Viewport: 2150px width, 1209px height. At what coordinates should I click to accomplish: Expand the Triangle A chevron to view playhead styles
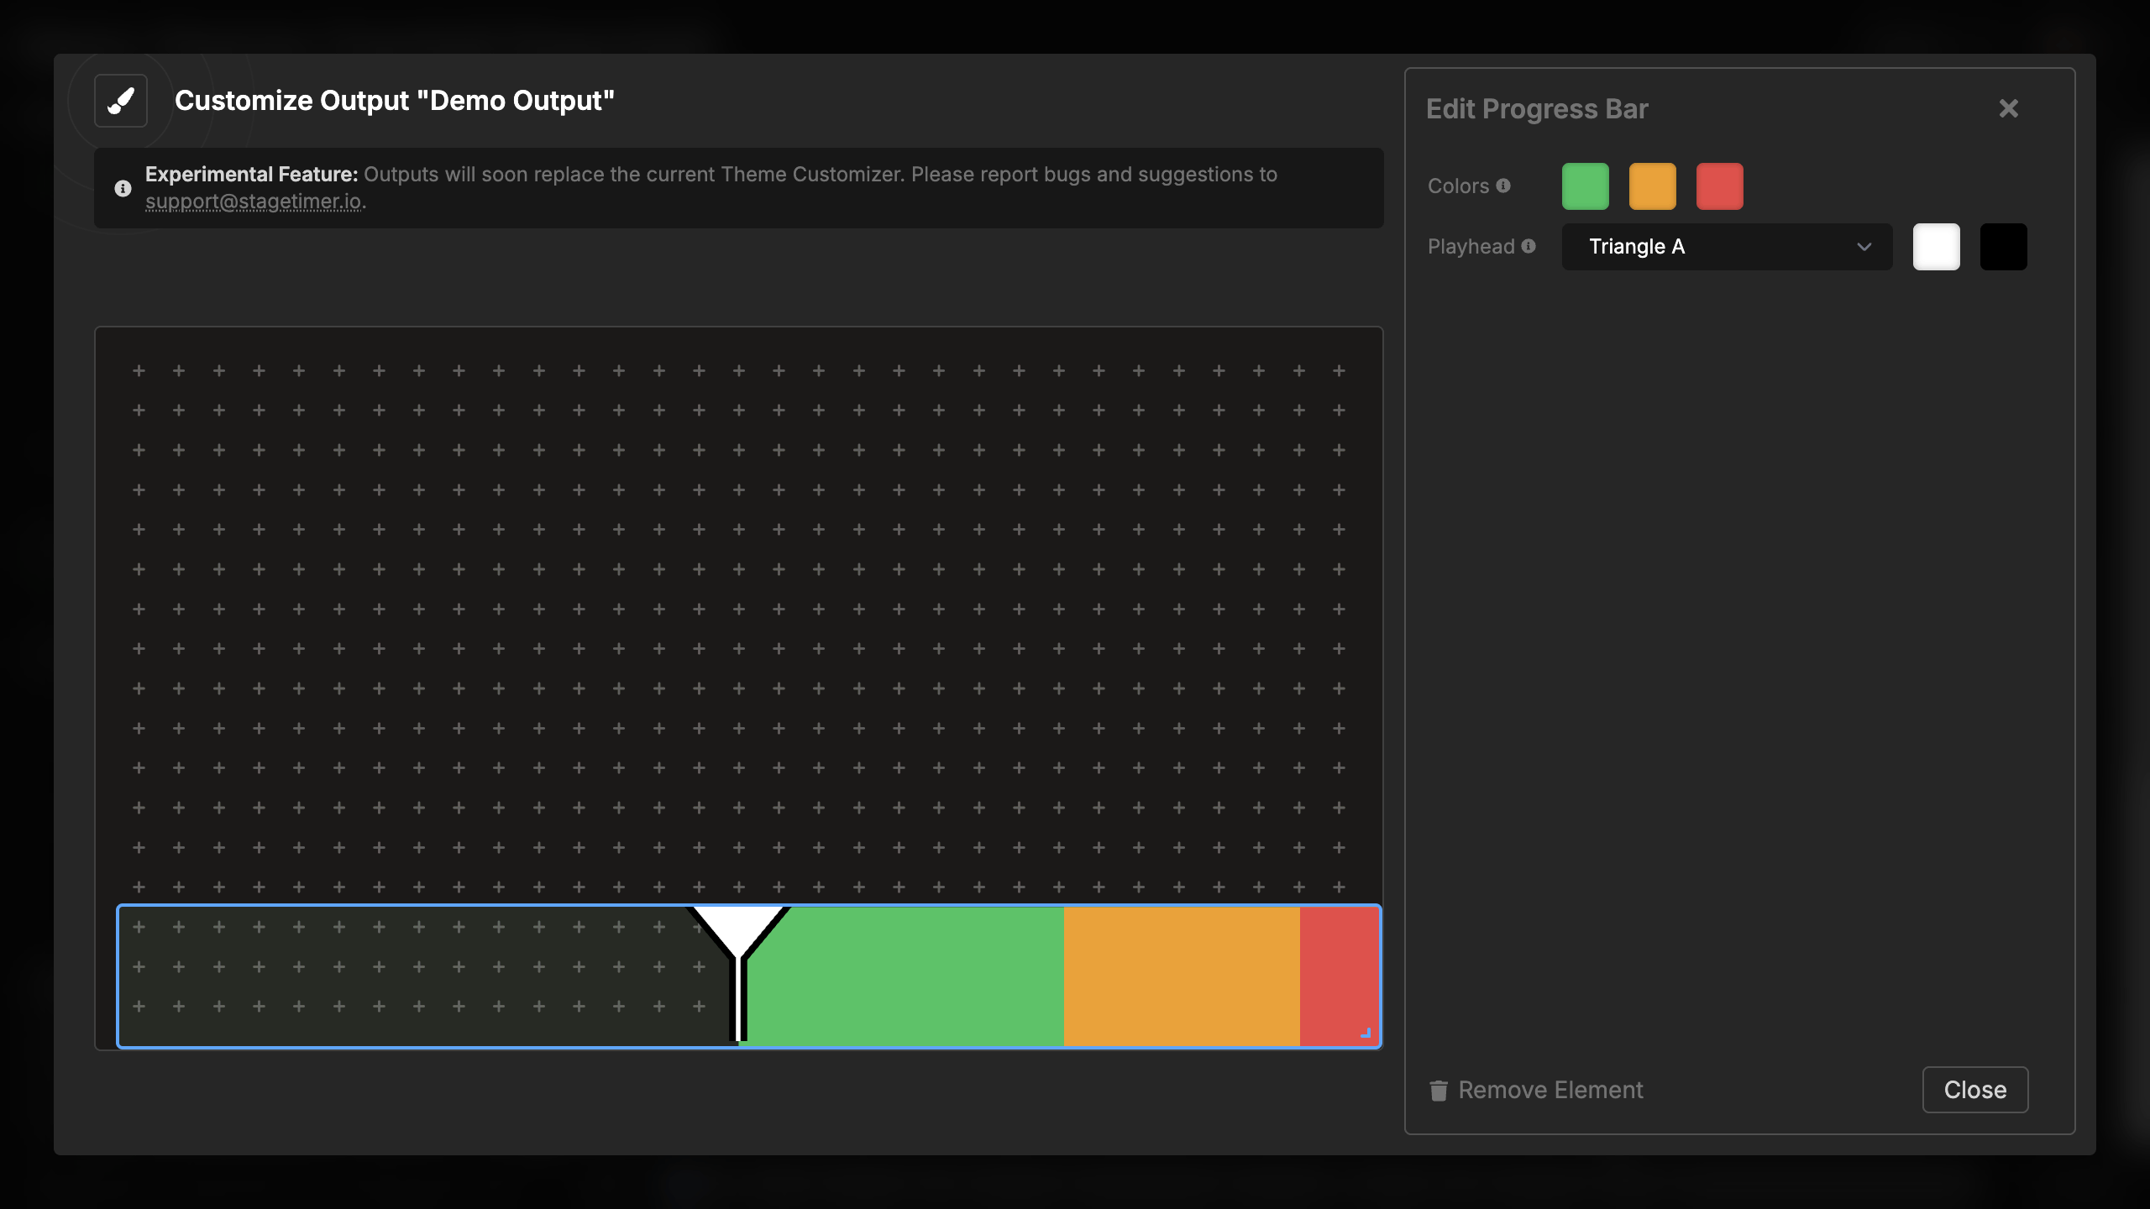(1864, 247)
